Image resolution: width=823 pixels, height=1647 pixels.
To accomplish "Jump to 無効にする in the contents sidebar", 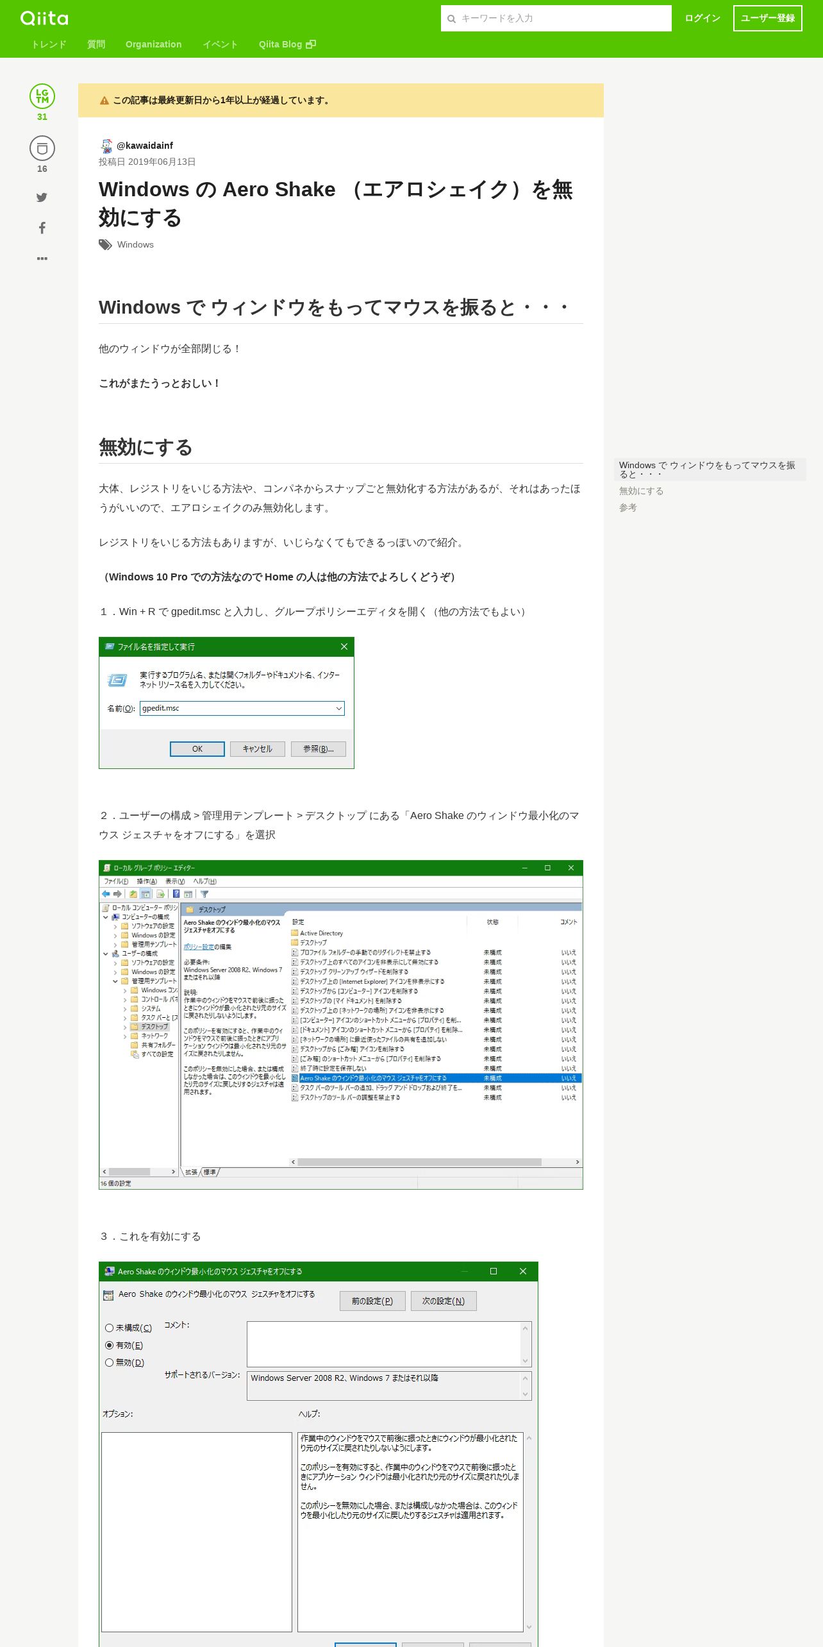I will pyautogui.click(x=641, y=491).
